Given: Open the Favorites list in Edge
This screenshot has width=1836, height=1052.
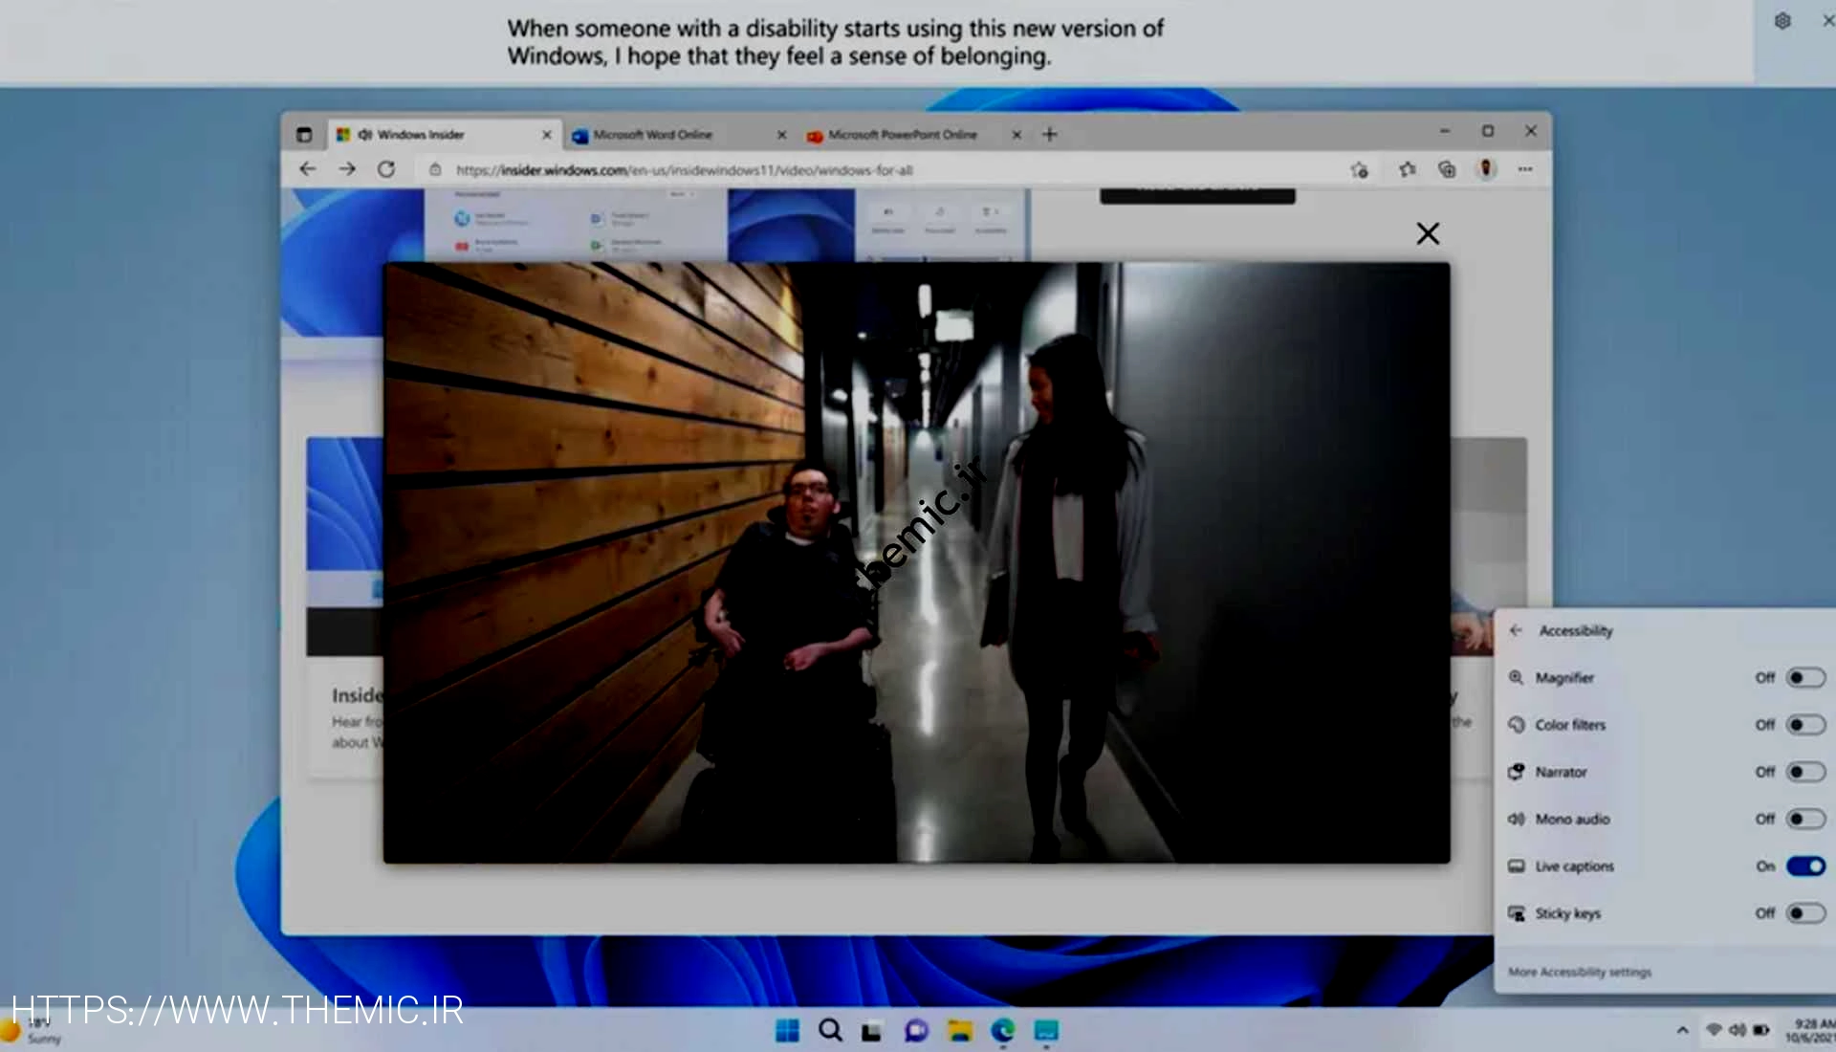Looking at the screenshot, I should pyautogui.click(x=1408, y=169).
